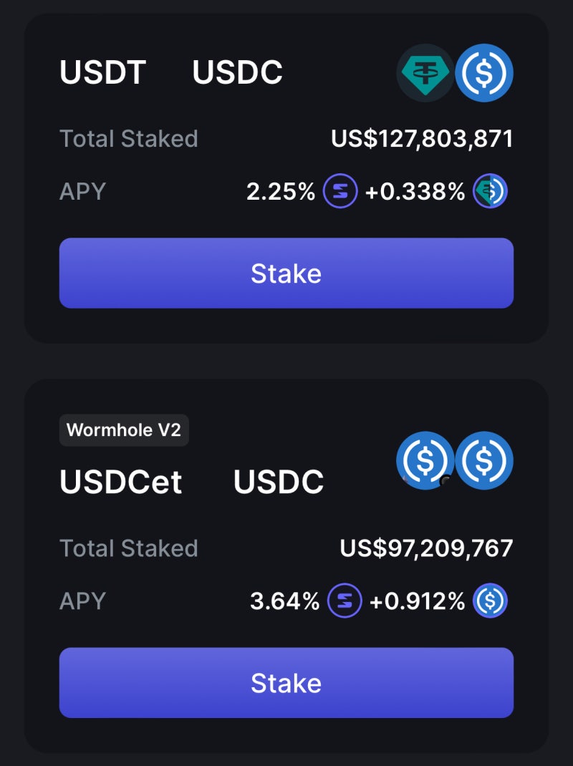Click the US$97,209,767 total staked value
The height and width of the screenshot is (766, 573).
(x=426, y=548)
